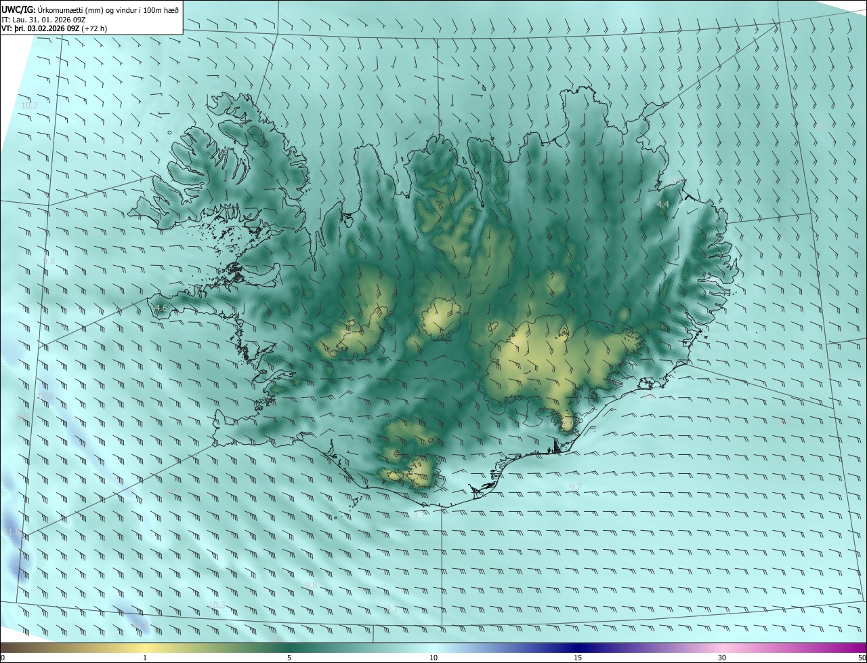
Task: Click inside the round Hofsjökull glacier outline
Action: tap(441, 319)
